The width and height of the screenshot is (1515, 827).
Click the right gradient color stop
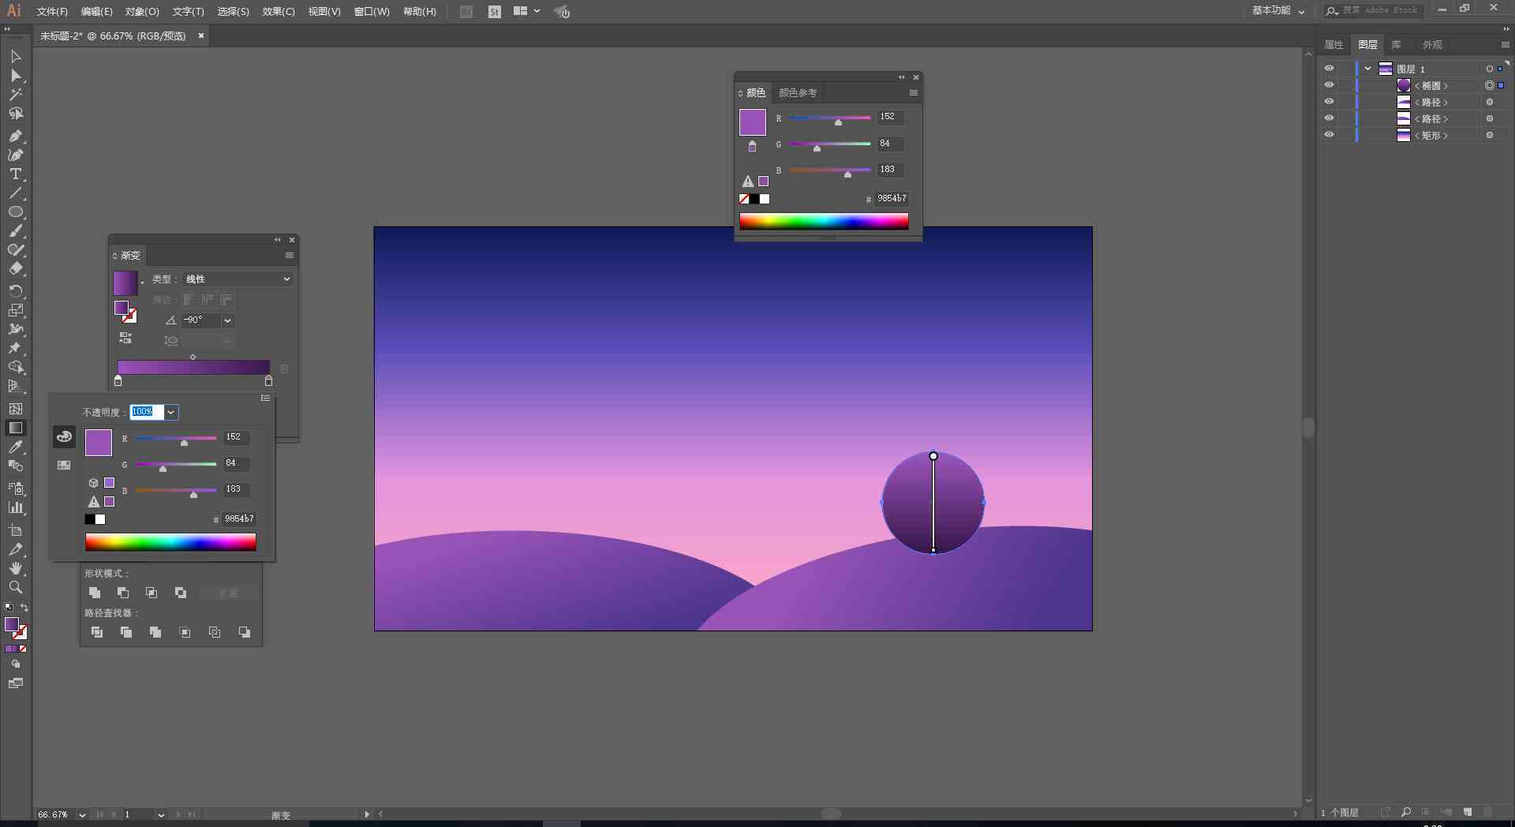coord(268,380)
